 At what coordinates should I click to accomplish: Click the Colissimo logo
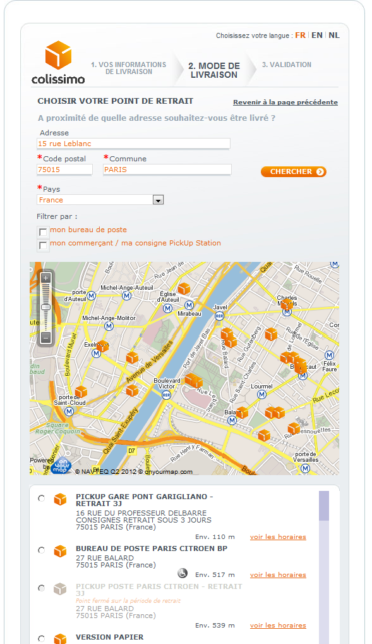point(58,63)
